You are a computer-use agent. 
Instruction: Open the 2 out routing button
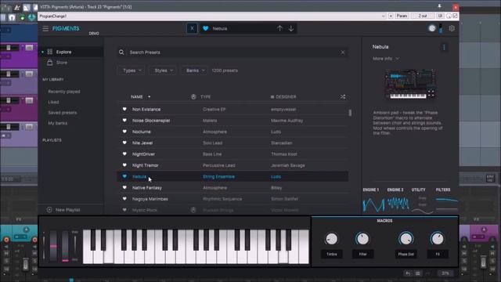pyautogui.click(x=423, y=16)
